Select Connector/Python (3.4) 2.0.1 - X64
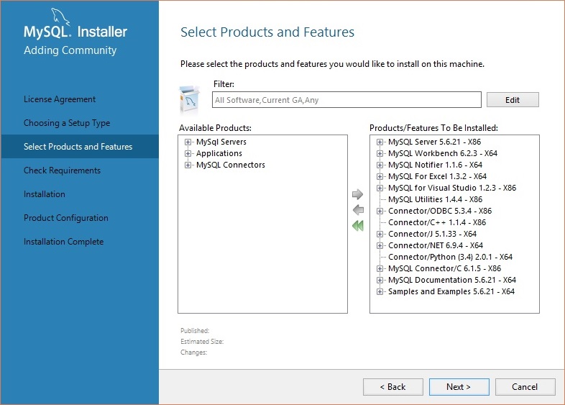 tap(451, 258)
